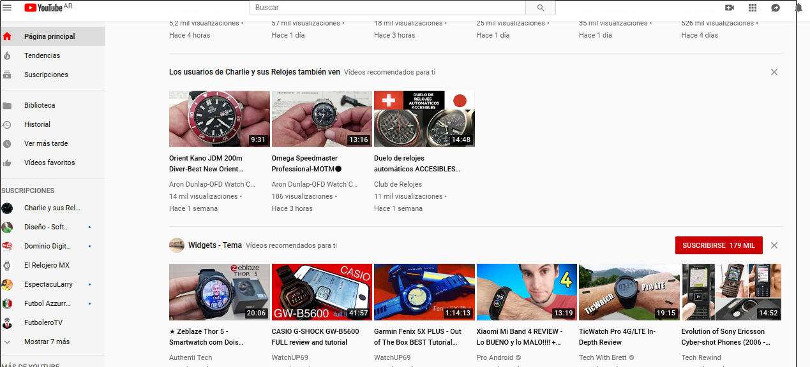Select Página principal in sidebar
Image resolution: width=810 pixels, height=367 pixels.
click(x=52, y=36)
